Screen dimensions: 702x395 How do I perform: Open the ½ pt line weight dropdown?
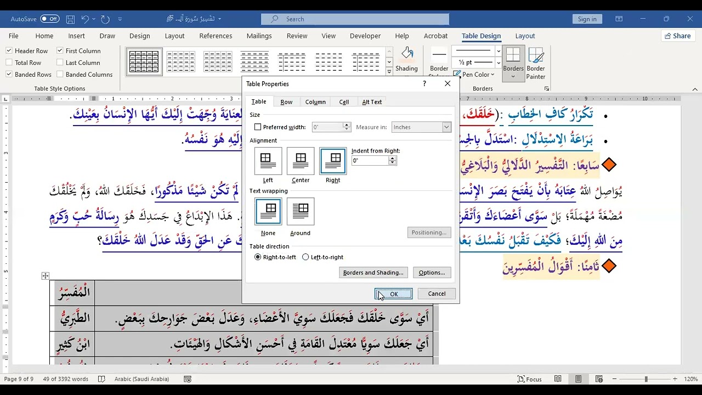(499, 62)
